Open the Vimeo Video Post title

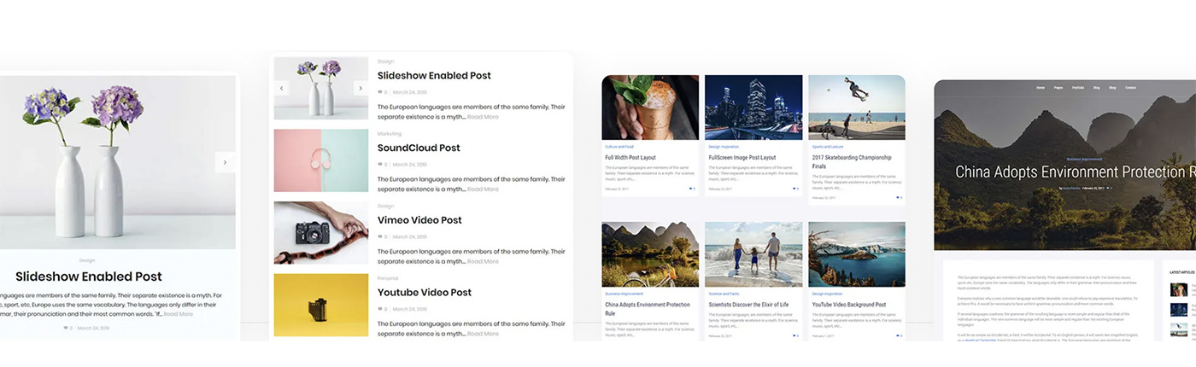(x=419, y=220)
